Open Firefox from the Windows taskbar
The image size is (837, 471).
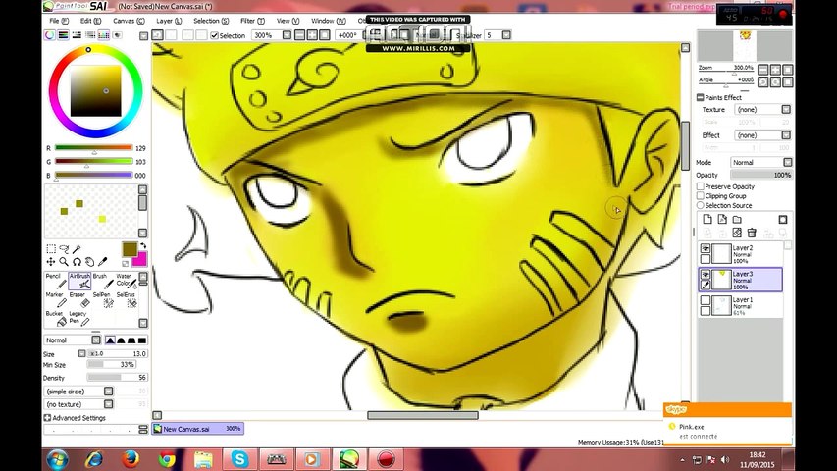(x=131, y=459)
